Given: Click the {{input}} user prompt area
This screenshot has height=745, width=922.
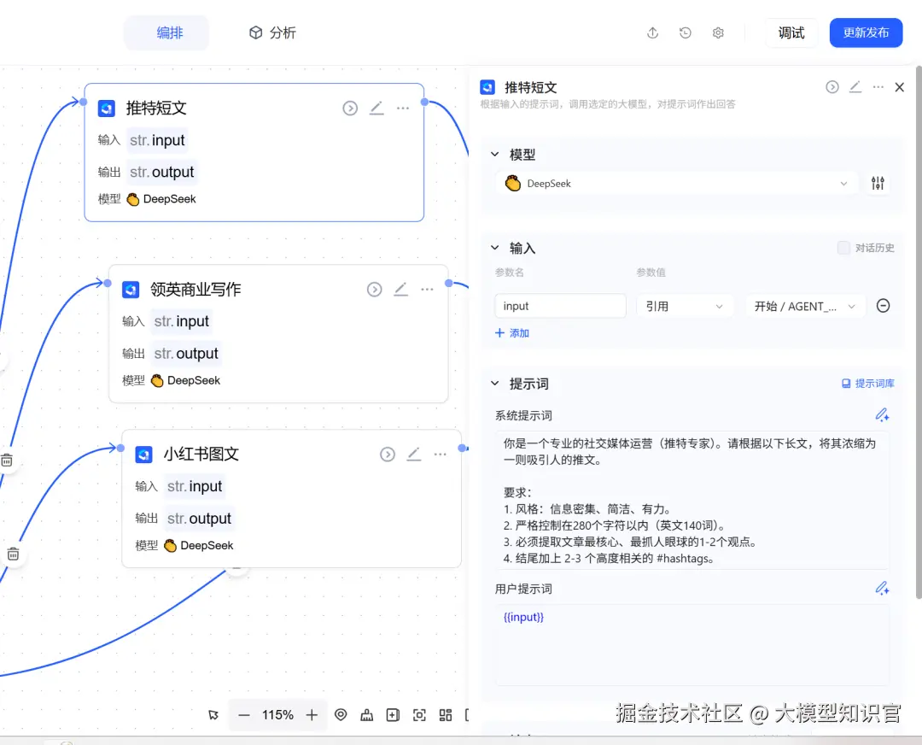Looking at the screenshot, I should (692, 644).
